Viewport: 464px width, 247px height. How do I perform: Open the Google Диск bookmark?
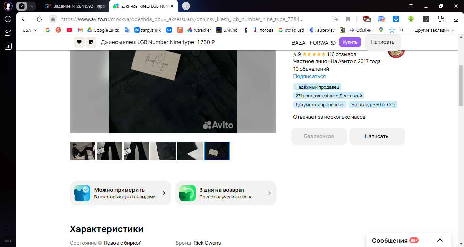click(x=103, y=30)
